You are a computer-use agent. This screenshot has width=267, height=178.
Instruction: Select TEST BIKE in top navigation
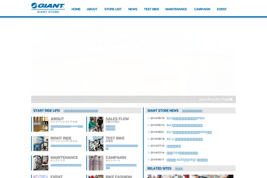(151, 9)
